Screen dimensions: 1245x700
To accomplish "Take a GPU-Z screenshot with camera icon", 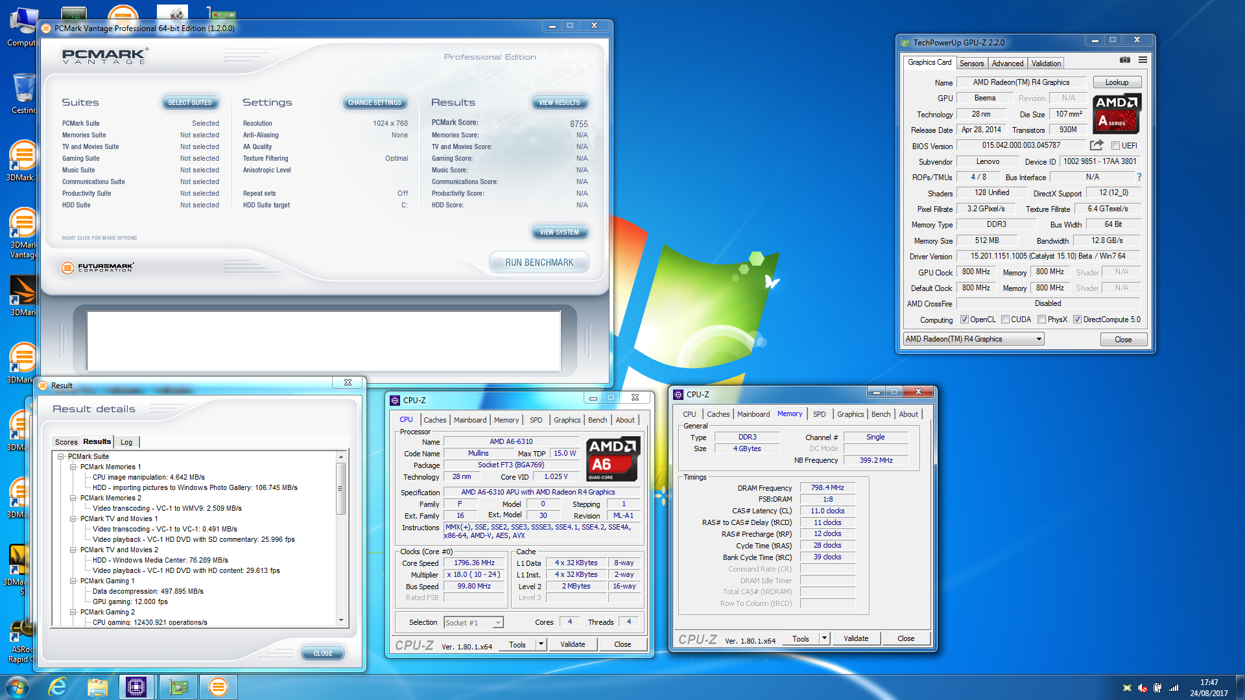I will pyautogui.click(x=1125, y=60).
